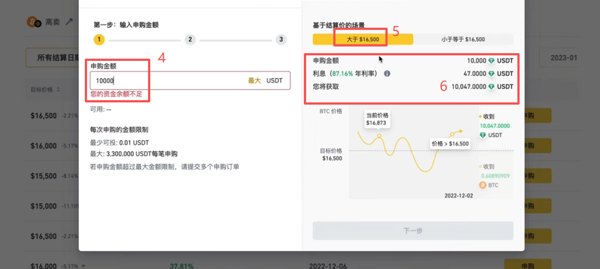Click the USDT currency label in amount field

pyautogui.click(x=274, y=81)
